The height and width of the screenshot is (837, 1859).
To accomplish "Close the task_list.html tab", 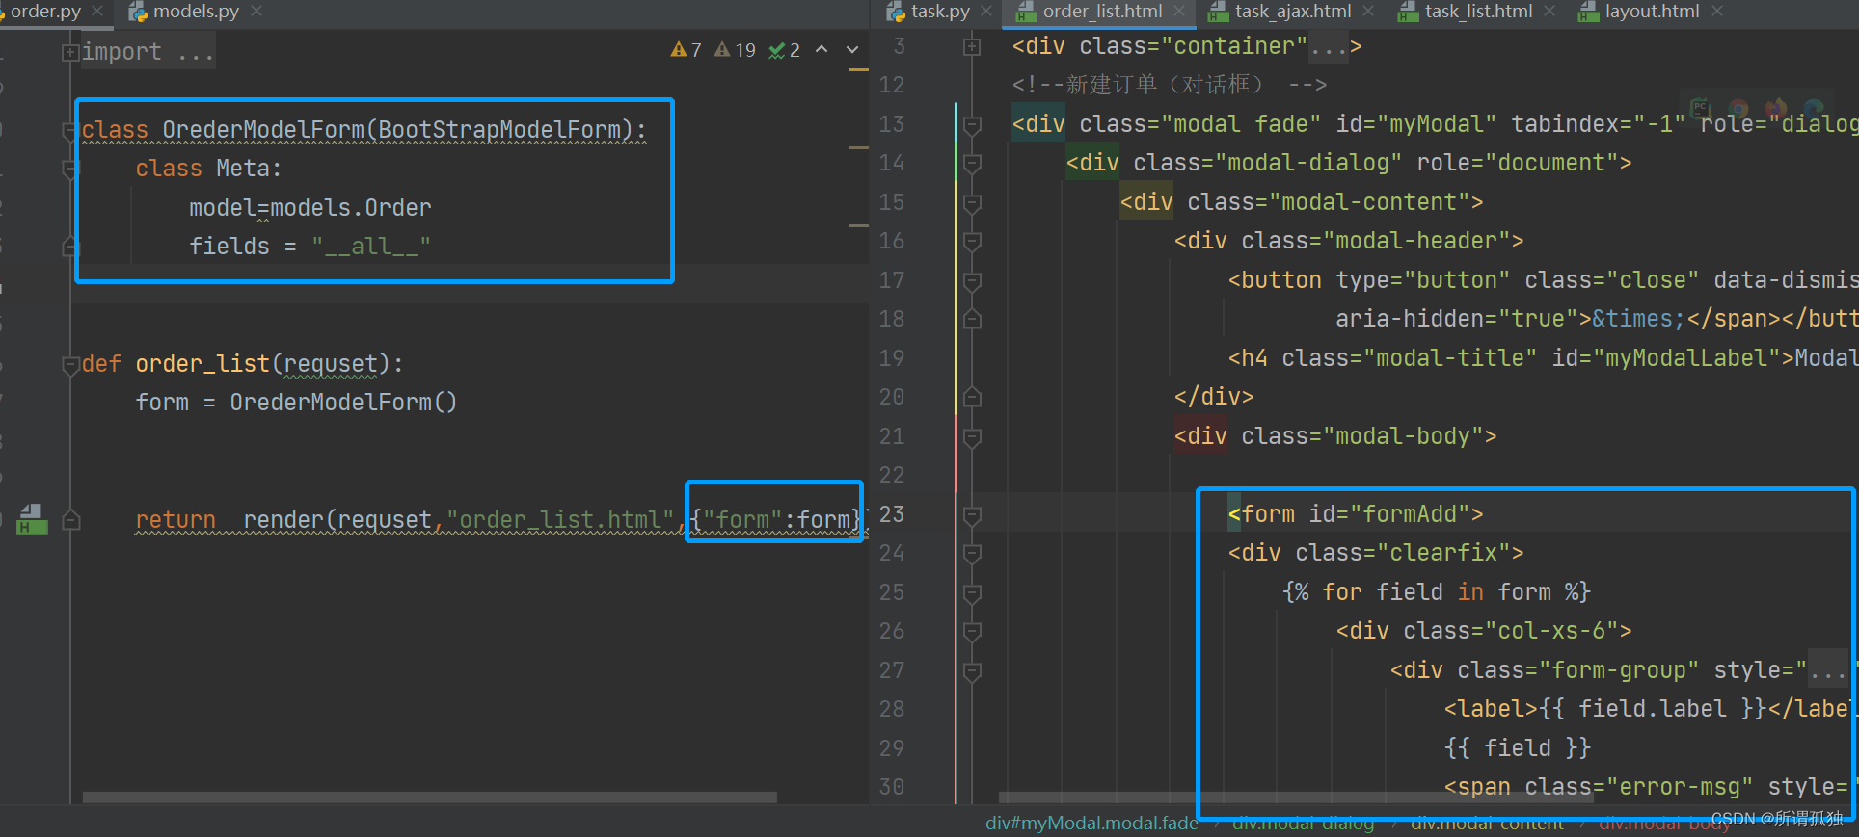I will coord(1549,11).
